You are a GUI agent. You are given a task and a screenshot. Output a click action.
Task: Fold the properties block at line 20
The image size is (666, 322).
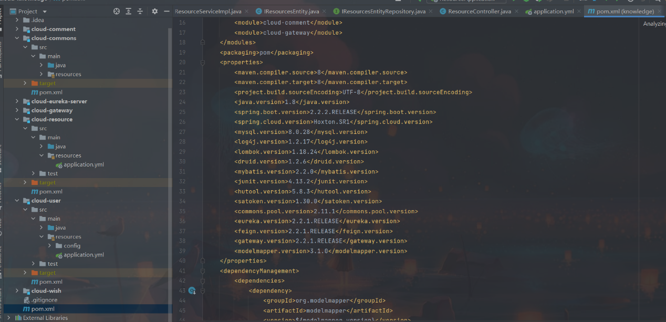click(x=203, y=63)
